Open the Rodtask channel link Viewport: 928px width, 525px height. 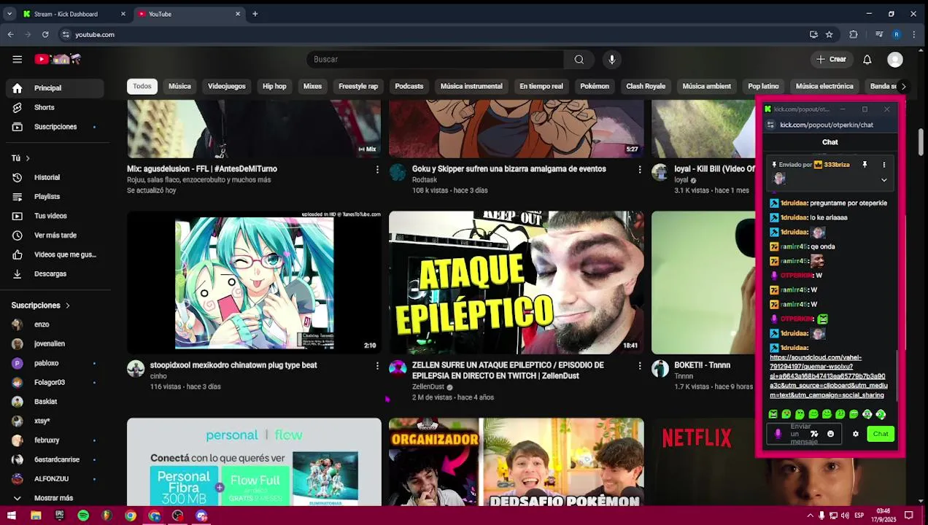pos(425,180)
